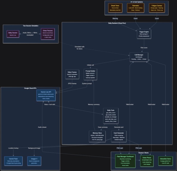Click the Background image edge label

(x=34, y=148)
